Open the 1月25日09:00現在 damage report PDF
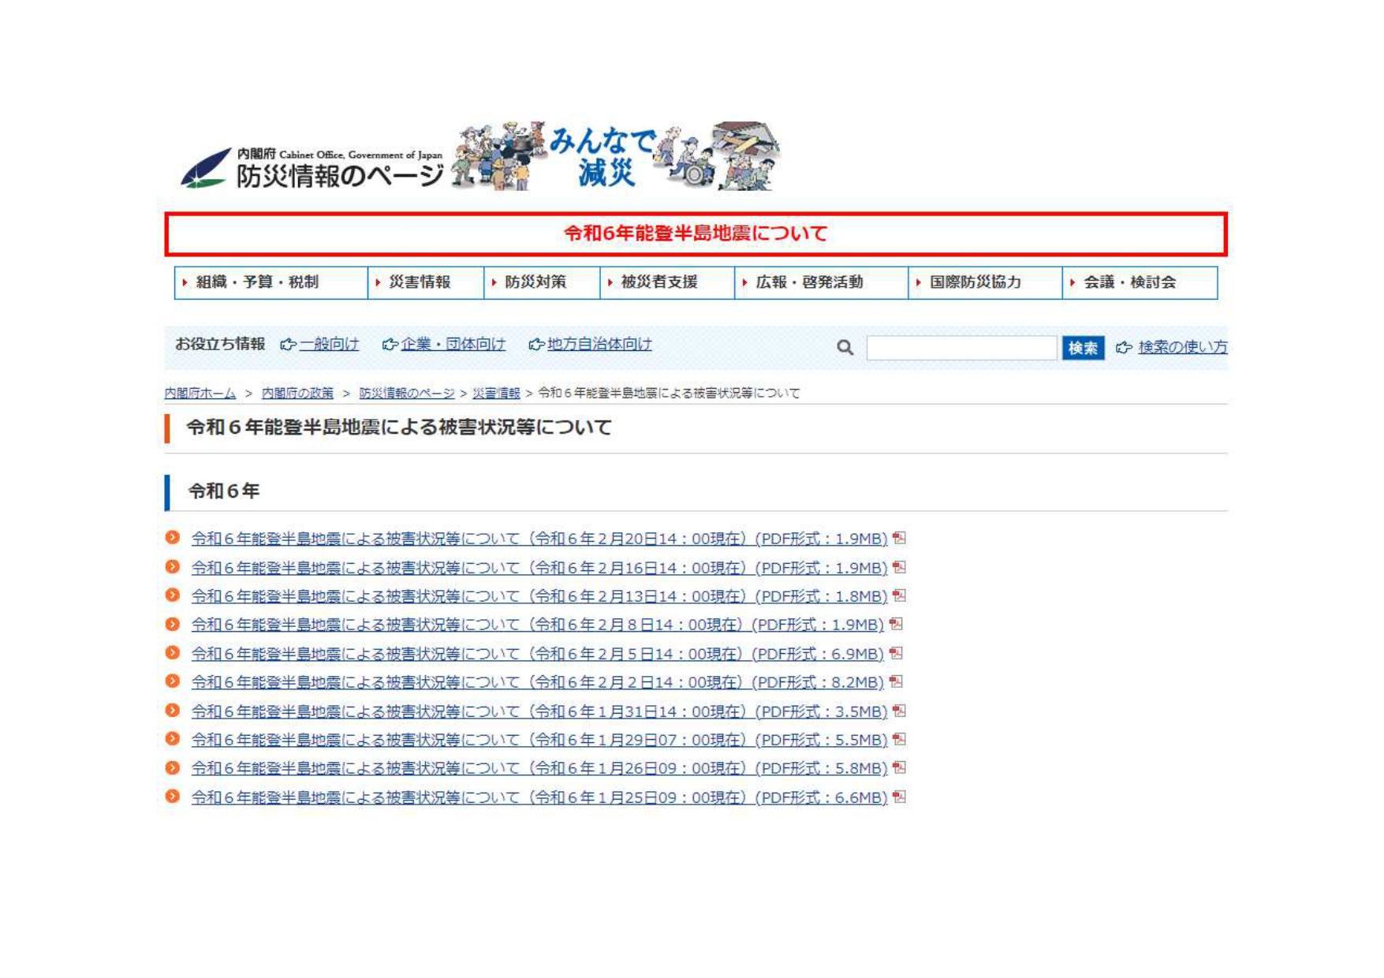Viewport: 1384px width, 978px height. tap(539, 797)
